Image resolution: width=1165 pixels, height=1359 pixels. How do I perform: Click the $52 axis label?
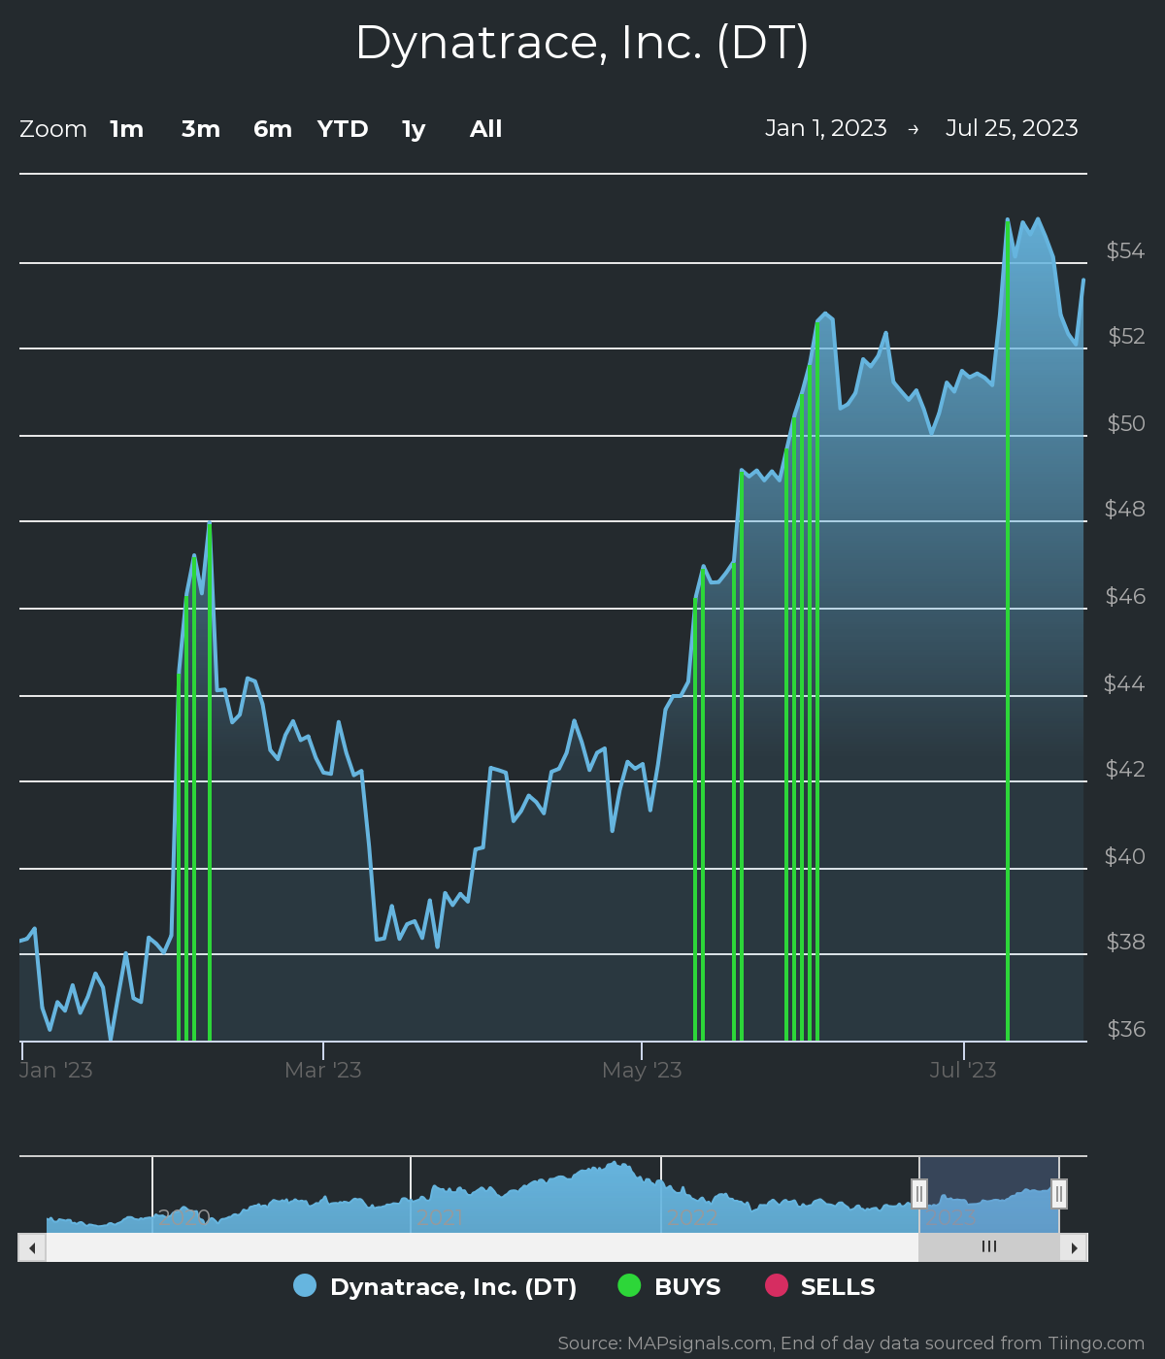pyautogui.click(x=1126, y=337)
